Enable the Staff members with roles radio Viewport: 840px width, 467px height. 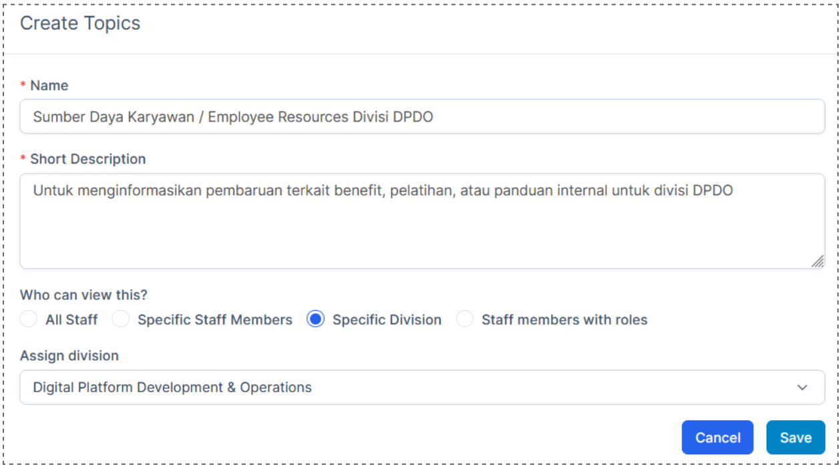[465, 319]
